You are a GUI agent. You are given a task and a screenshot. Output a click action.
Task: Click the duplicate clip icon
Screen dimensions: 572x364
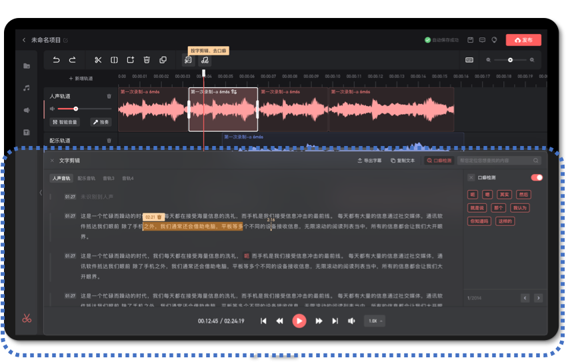[x=163, y=60]
